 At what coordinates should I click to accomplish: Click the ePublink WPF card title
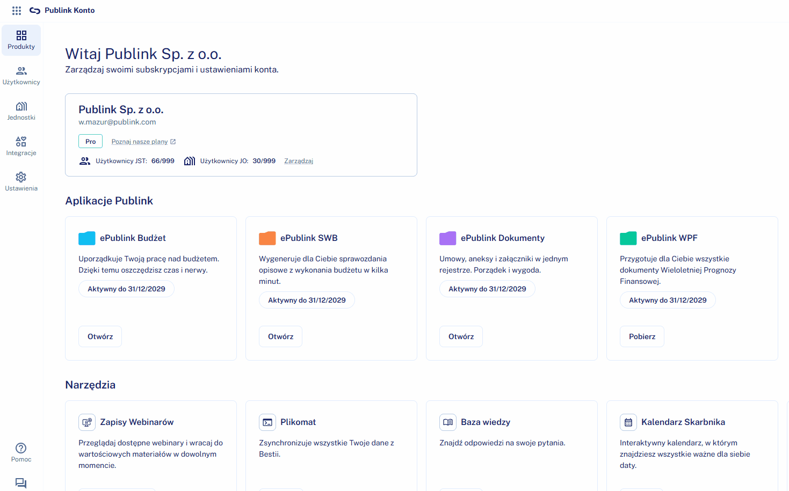pos(669,238)
